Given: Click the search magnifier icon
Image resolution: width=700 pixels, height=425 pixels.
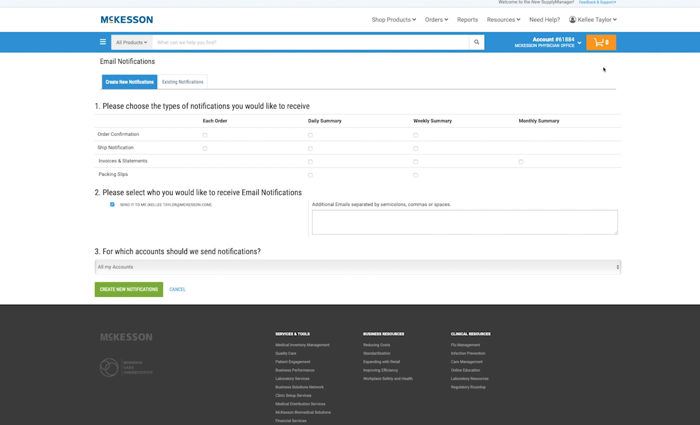Looking at the screenshot, I should 477,42.
